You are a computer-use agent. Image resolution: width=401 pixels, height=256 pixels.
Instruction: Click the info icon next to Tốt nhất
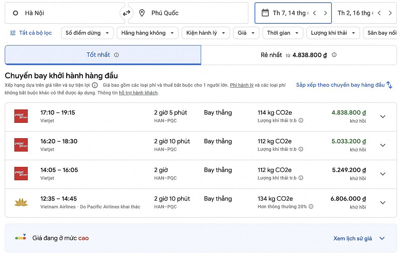[116, 55]
